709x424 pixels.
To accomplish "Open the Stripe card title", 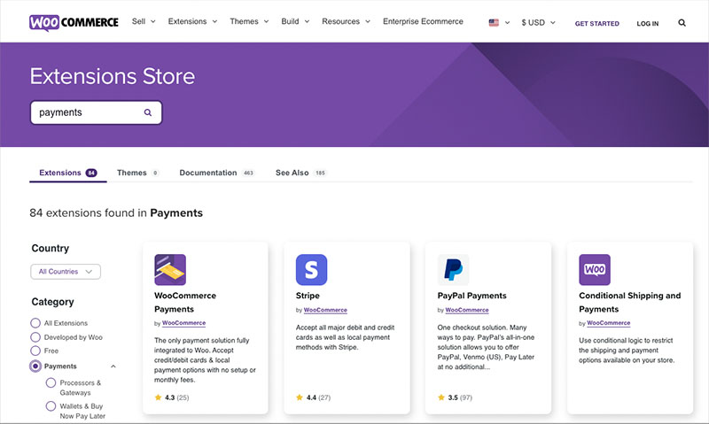I will [x=308, y=296].
